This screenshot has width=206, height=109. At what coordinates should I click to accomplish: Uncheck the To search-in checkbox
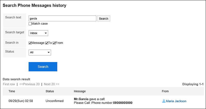[x=47, y=43]
